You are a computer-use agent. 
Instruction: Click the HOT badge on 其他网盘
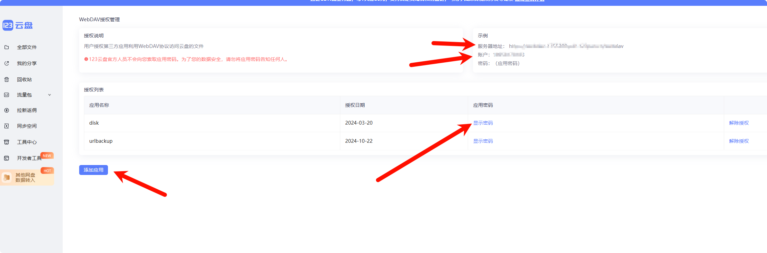coord(47,170)
